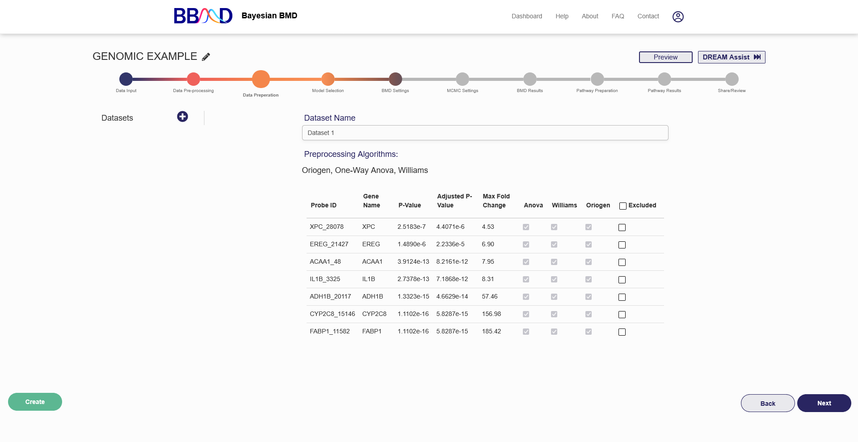Open the user profile icon
Image resolution: width=858 pixels, height=442 pixels.
(678, 17)
